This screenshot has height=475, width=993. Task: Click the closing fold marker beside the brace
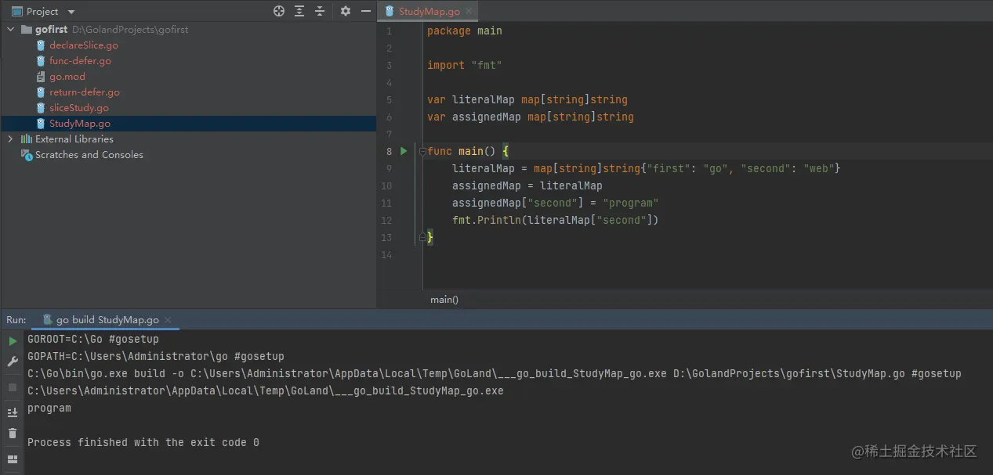point(422,237)
